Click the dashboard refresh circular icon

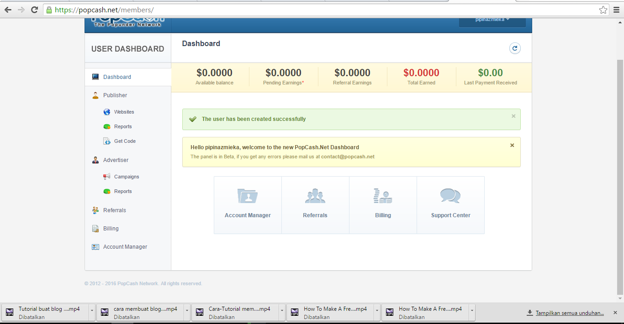point(515,48)
